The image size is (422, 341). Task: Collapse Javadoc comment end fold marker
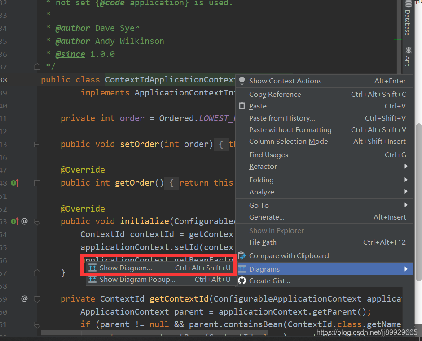[x=37, y=66]
